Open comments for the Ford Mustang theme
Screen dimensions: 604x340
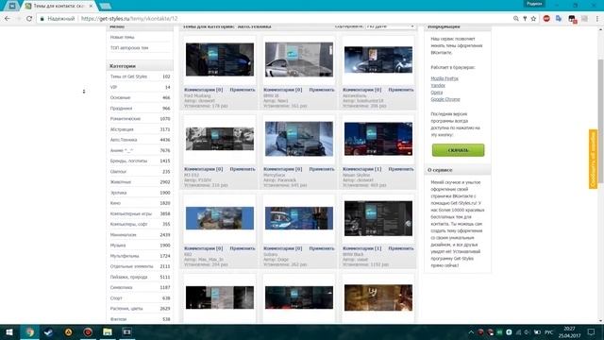coord(204,90)
